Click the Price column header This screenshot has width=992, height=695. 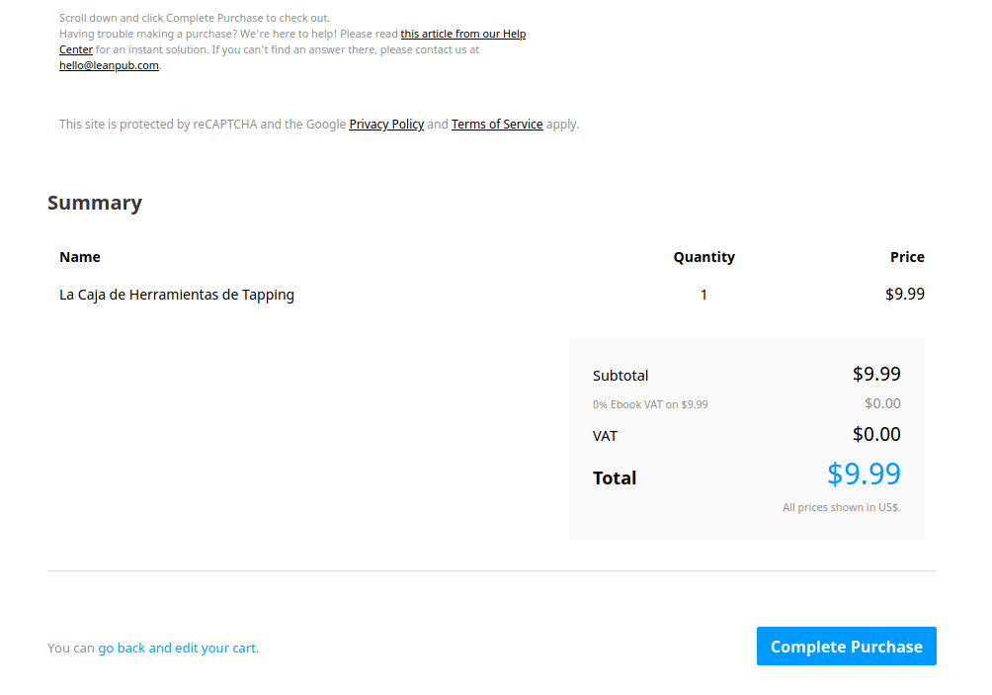click(x=907, y=257)
